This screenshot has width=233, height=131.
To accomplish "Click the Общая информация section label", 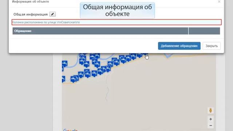I will [x=31, y=15].
